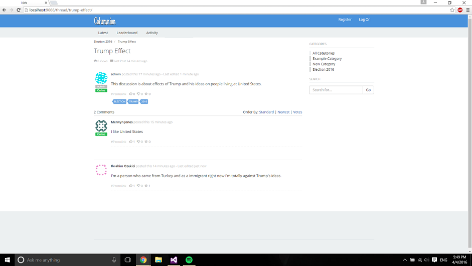Image resolution: width=472 pixels, height=266 pixels.
Task: Click the admin user avatar
Action: point(101,78)
